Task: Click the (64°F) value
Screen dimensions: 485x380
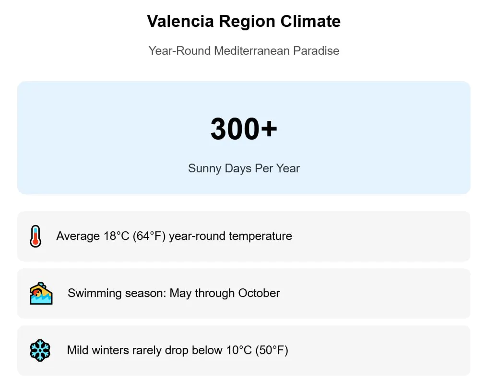Action: point(149,236)
